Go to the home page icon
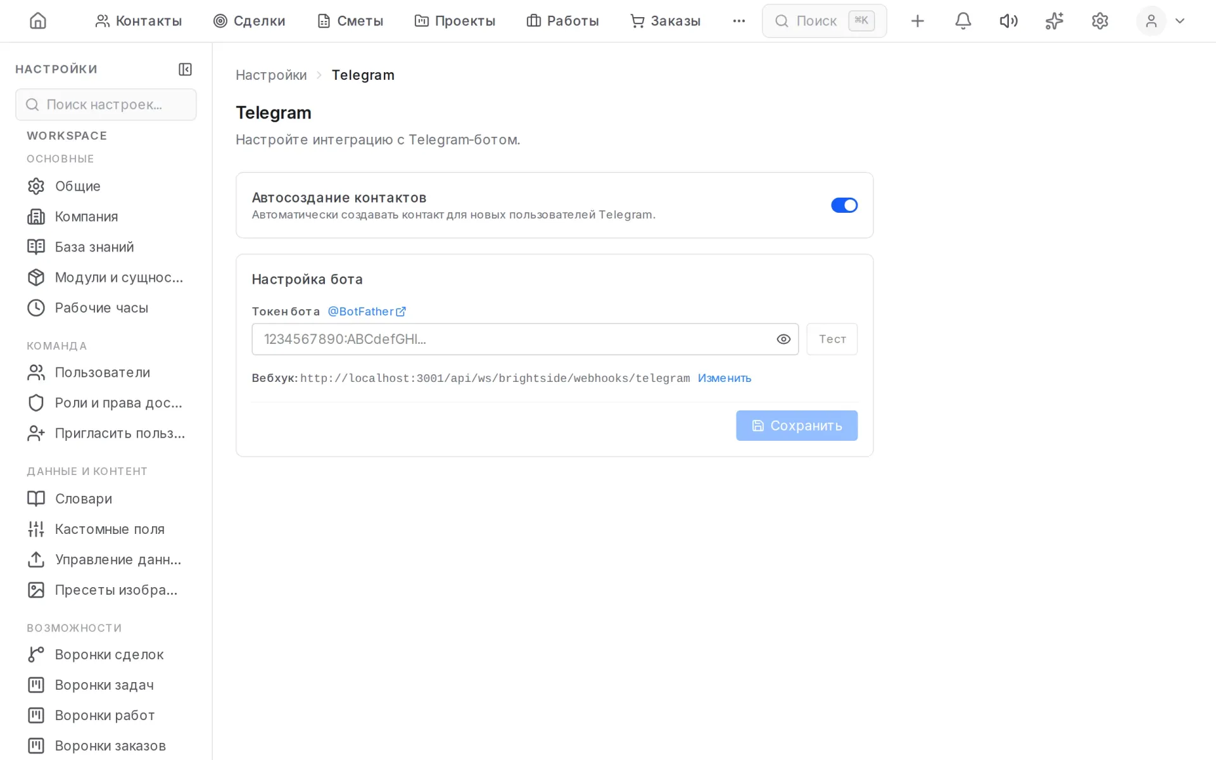This screenshot has height=760, width=1216. [38, 21]
